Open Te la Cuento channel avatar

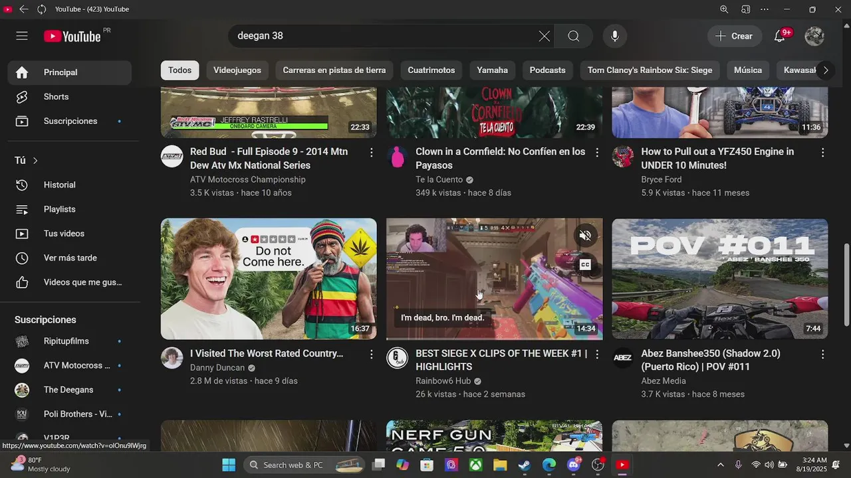(x=398, y=156)
